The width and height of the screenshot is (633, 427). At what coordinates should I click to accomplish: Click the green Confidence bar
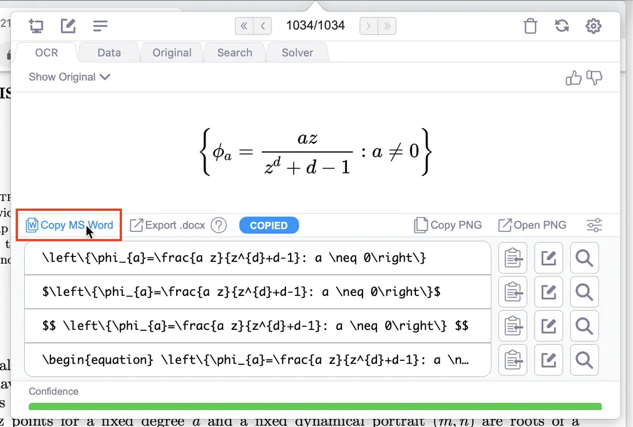[315, 406]
